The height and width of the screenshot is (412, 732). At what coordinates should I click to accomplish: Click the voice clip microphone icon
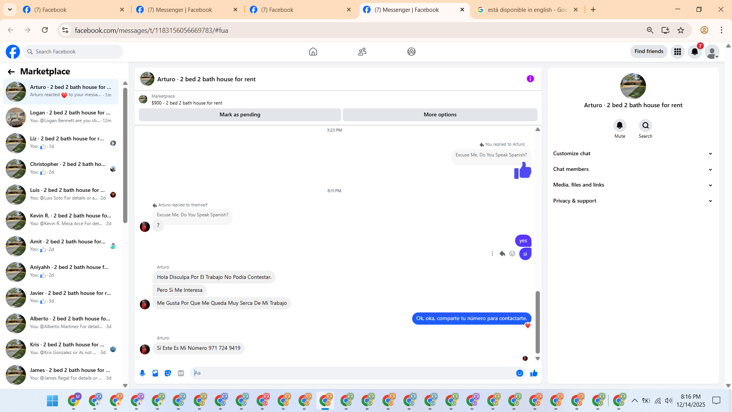(x=142, y=373)
